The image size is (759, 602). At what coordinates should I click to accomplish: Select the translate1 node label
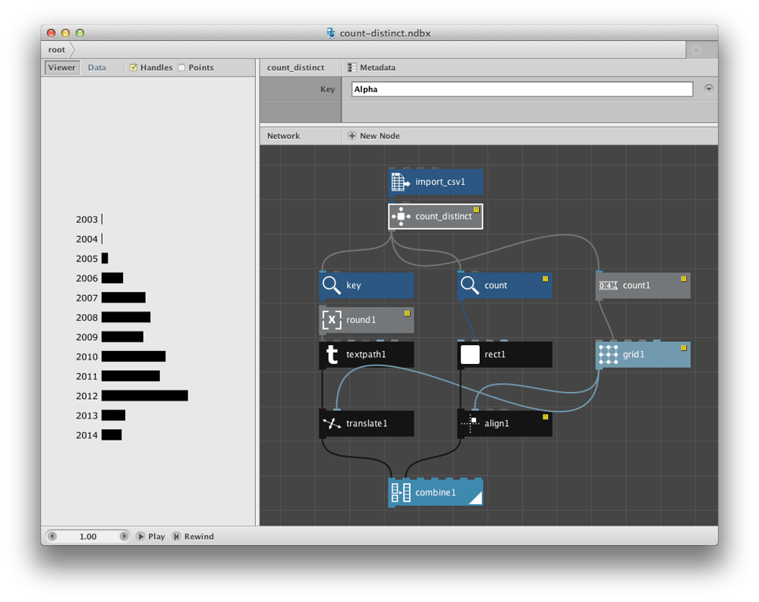click(x=367, y=424)
